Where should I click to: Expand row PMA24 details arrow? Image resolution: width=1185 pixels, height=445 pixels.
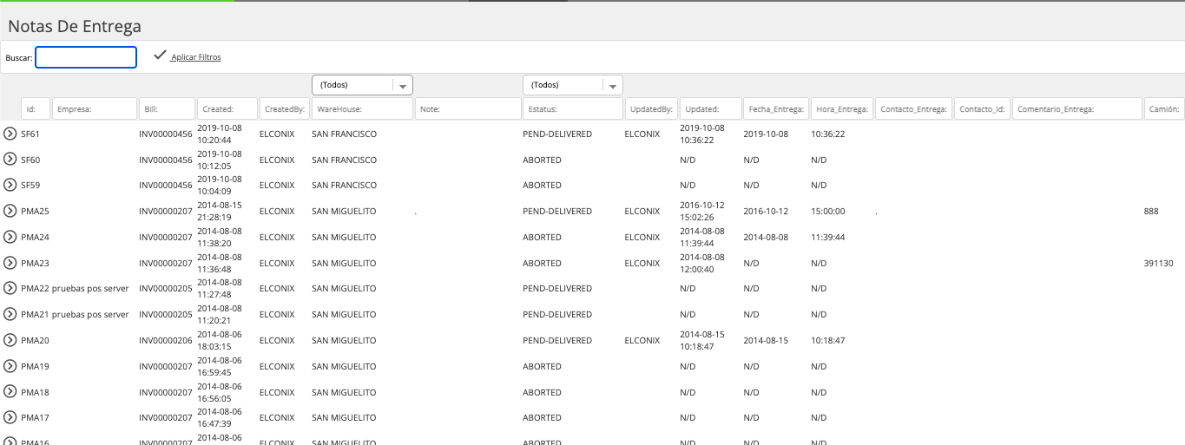pyautogui.click(x=10, y=237)
